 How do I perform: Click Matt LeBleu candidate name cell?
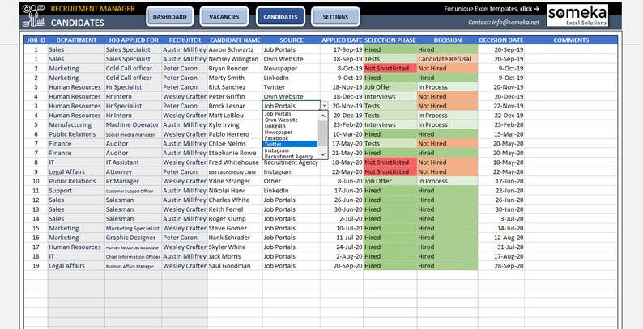coord(235,116)
